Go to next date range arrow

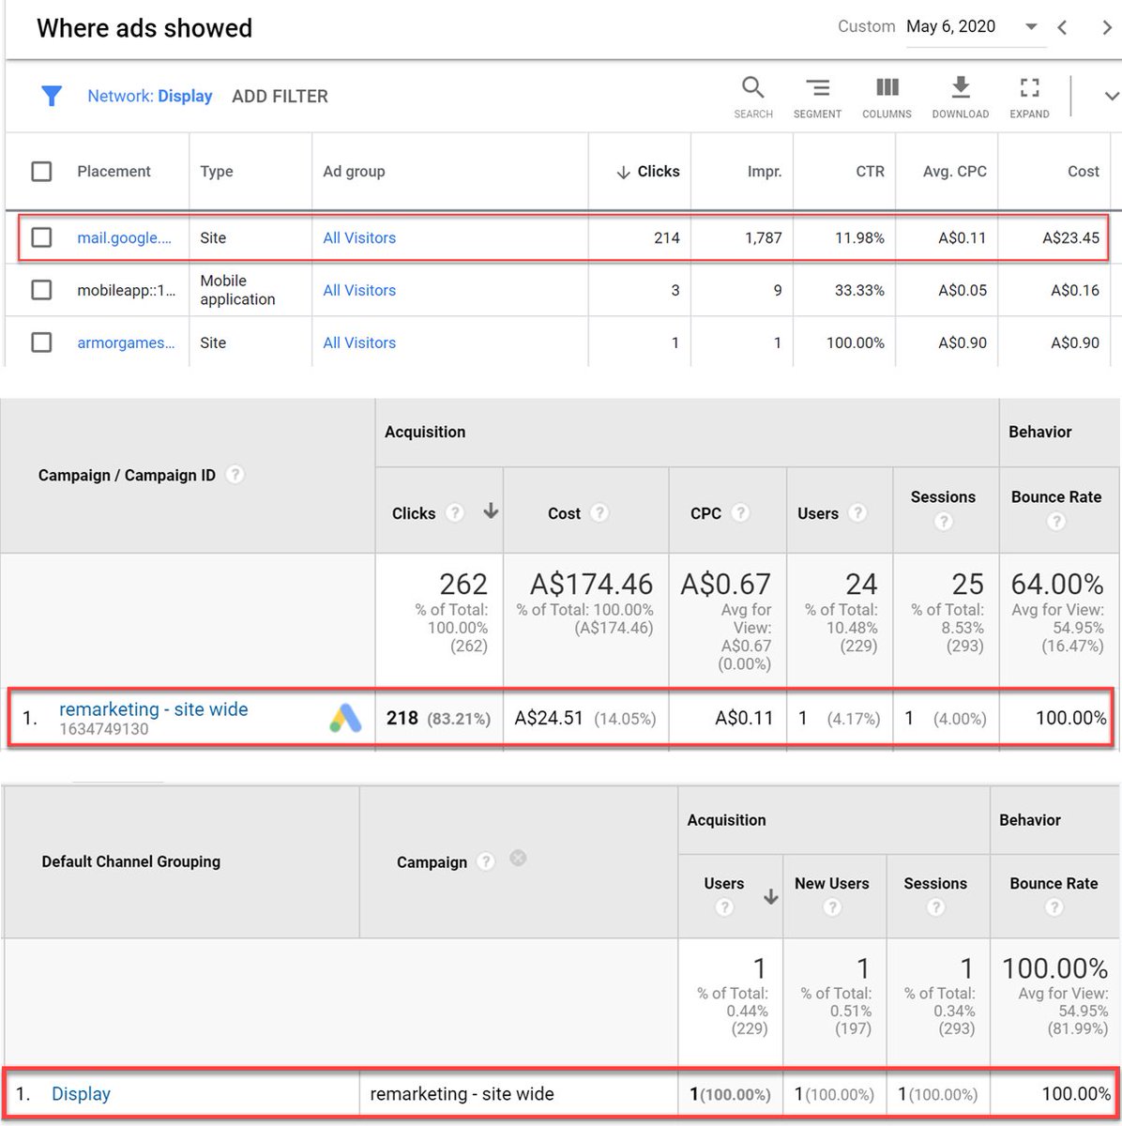coord(1107,27)
